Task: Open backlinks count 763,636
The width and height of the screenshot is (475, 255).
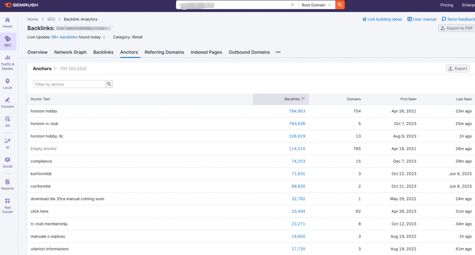Action: (x=297, y=124)
